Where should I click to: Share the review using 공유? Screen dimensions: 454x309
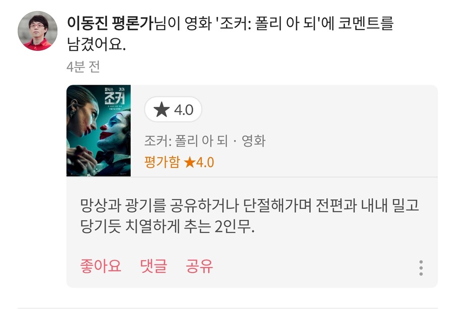[x=199, y=266]
